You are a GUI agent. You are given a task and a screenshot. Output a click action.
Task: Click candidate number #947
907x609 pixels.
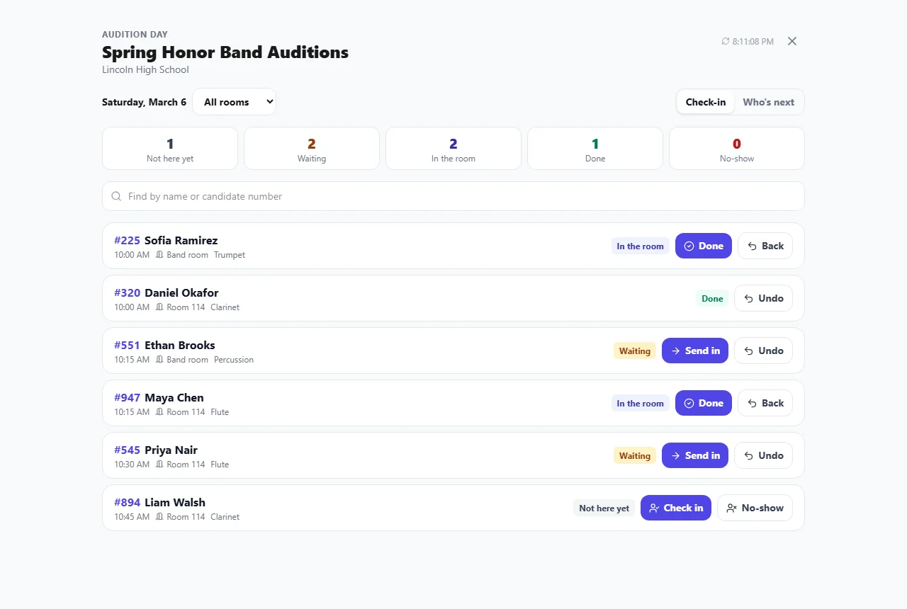(x=128, y=398)
